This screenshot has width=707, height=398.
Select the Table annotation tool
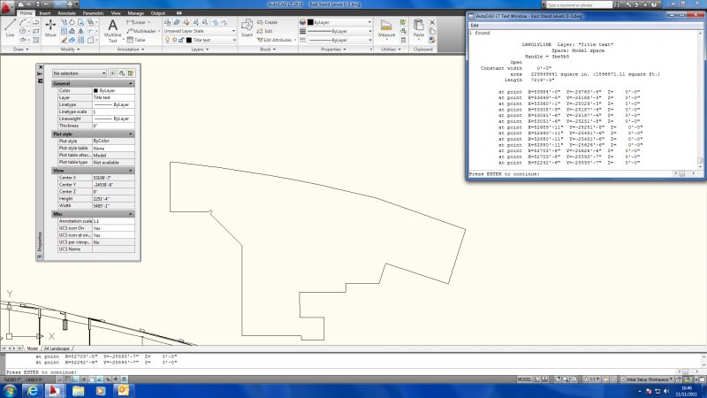(136, 40)
